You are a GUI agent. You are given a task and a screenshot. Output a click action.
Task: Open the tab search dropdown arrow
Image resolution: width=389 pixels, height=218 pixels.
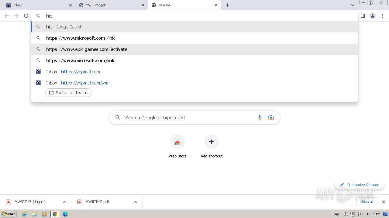tap(353, 5)
